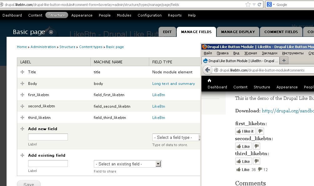Click Like thumbs up under third_likebtn

pyautogui.click(x=243, y=161)
